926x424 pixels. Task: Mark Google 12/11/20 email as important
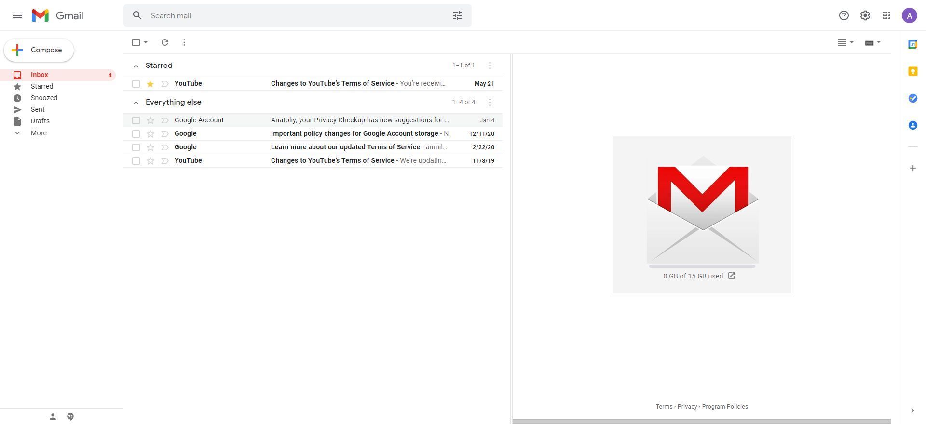click(165, 134)
